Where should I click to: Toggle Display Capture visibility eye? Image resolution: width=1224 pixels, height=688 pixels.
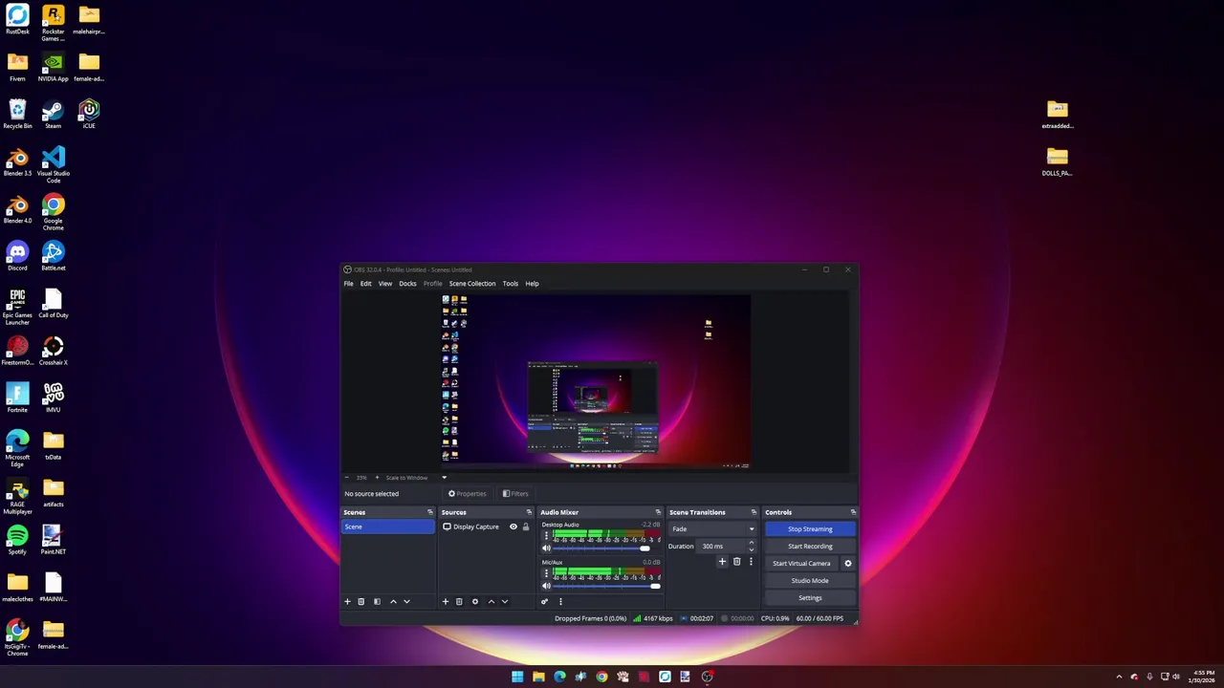pyautogui.click(x=513, y=527)
